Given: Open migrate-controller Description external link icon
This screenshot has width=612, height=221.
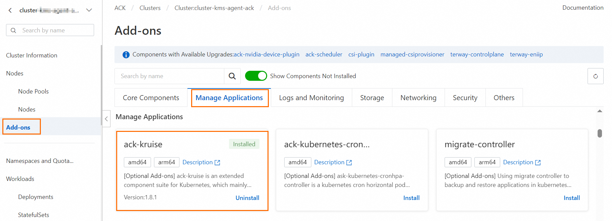Looking at the screenshot, I should [538, 163].
